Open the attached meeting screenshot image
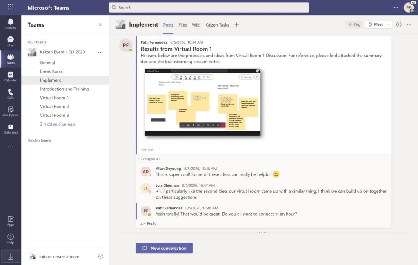The image size is (418, 265). coord(203,102)
